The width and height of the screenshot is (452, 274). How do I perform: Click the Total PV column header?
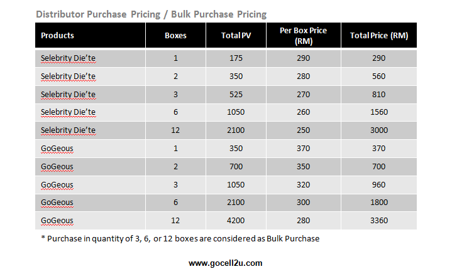(236, 35)
